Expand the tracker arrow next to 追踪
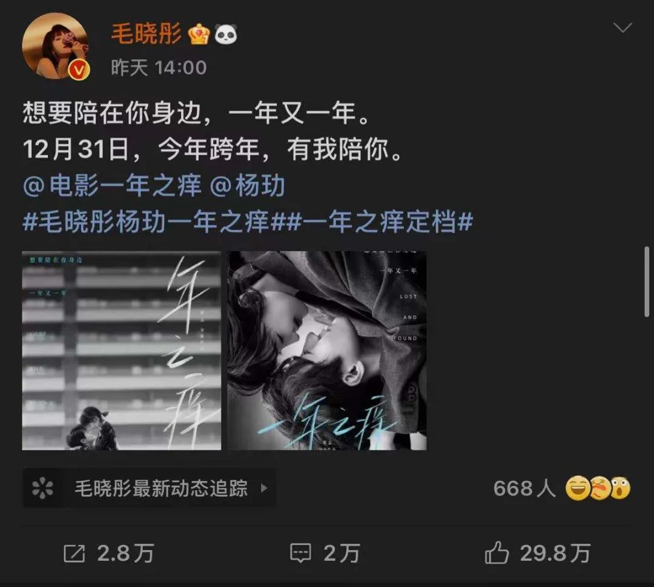Image resolution: width=654 pixels, height=587 pixels. click(263, 488)
